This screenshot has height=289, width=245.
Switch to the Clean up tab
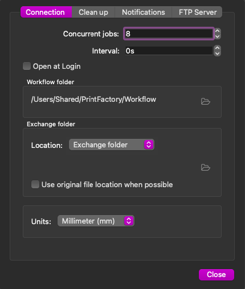click(93, 12)
